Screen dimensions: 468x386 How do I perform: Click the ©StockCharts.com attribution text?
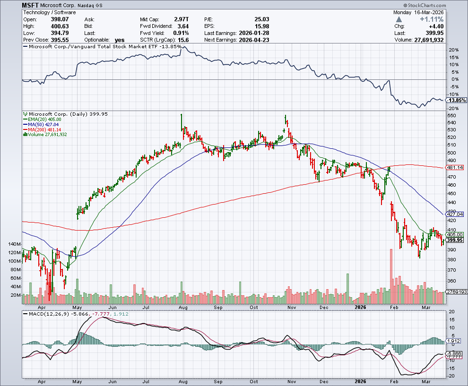[x=425, y=5]
